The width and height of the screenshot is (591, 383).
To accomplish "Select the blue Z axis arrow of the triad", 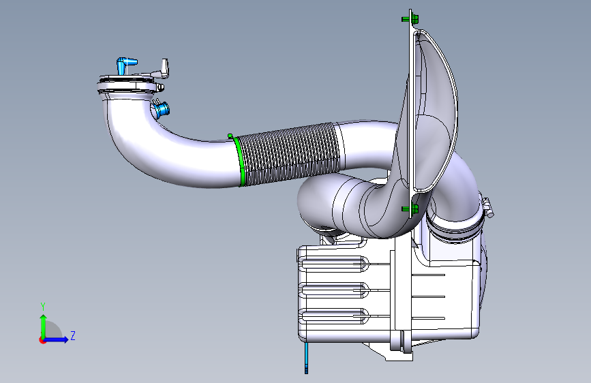I will pyautogui.click(x=57, y=339).
